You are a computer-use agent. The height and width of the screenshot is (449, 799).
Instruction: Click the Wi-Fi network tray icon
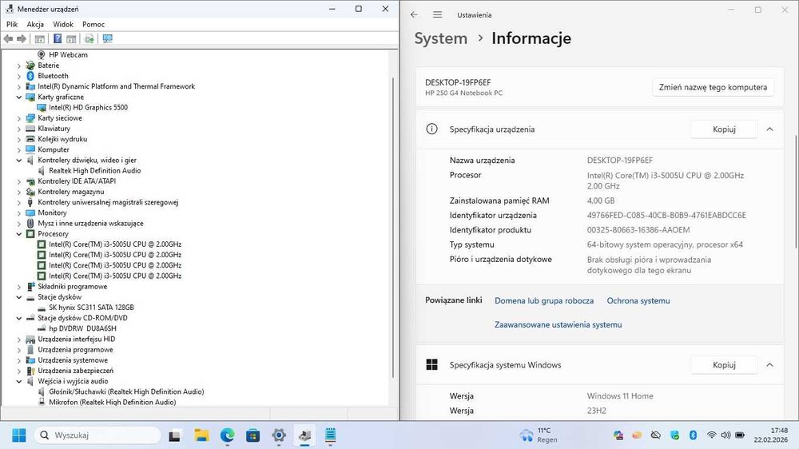tap(711, 435)
